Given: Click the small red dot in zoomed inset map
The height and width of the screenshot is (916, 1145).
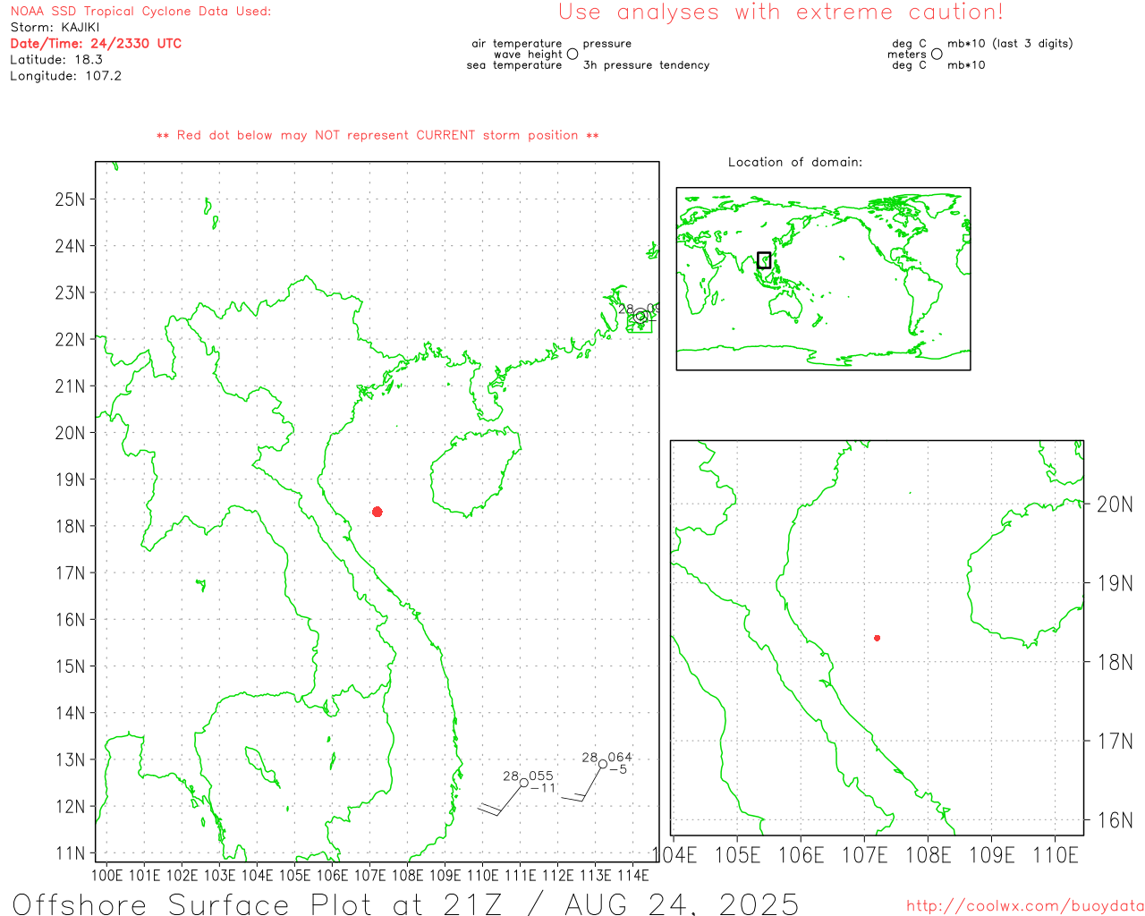Looking at the screenshot, I should point(878,638).
